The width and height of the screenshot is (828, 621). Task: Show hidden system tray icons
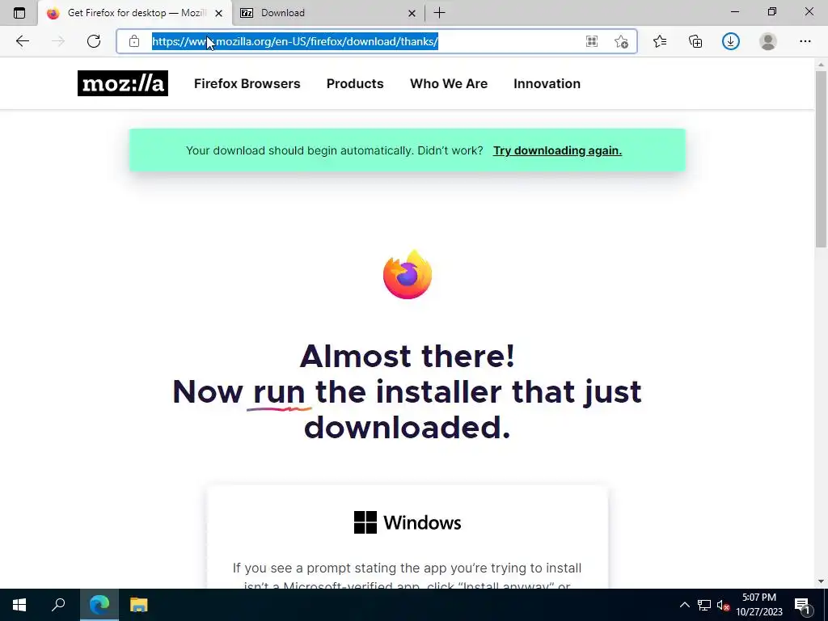coord(684,605)
